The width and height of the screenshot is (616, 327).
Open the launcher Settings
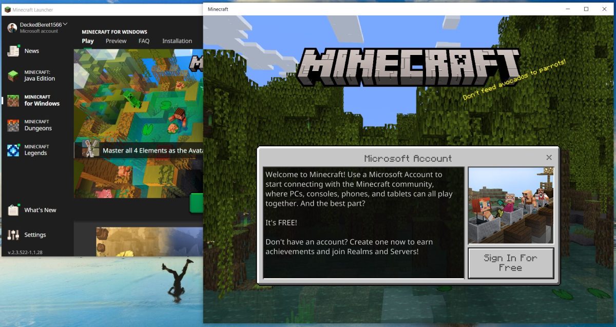pyautogui.click(x=36, y=235)
